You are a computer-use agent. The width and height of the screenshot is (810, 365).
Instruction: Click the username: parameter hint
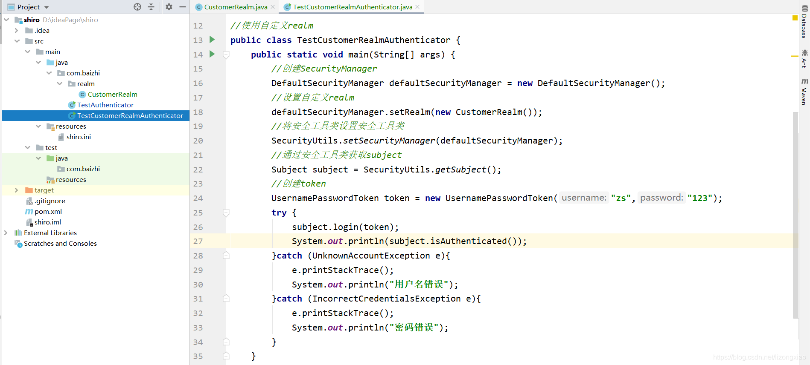click(x=584, y=198)
